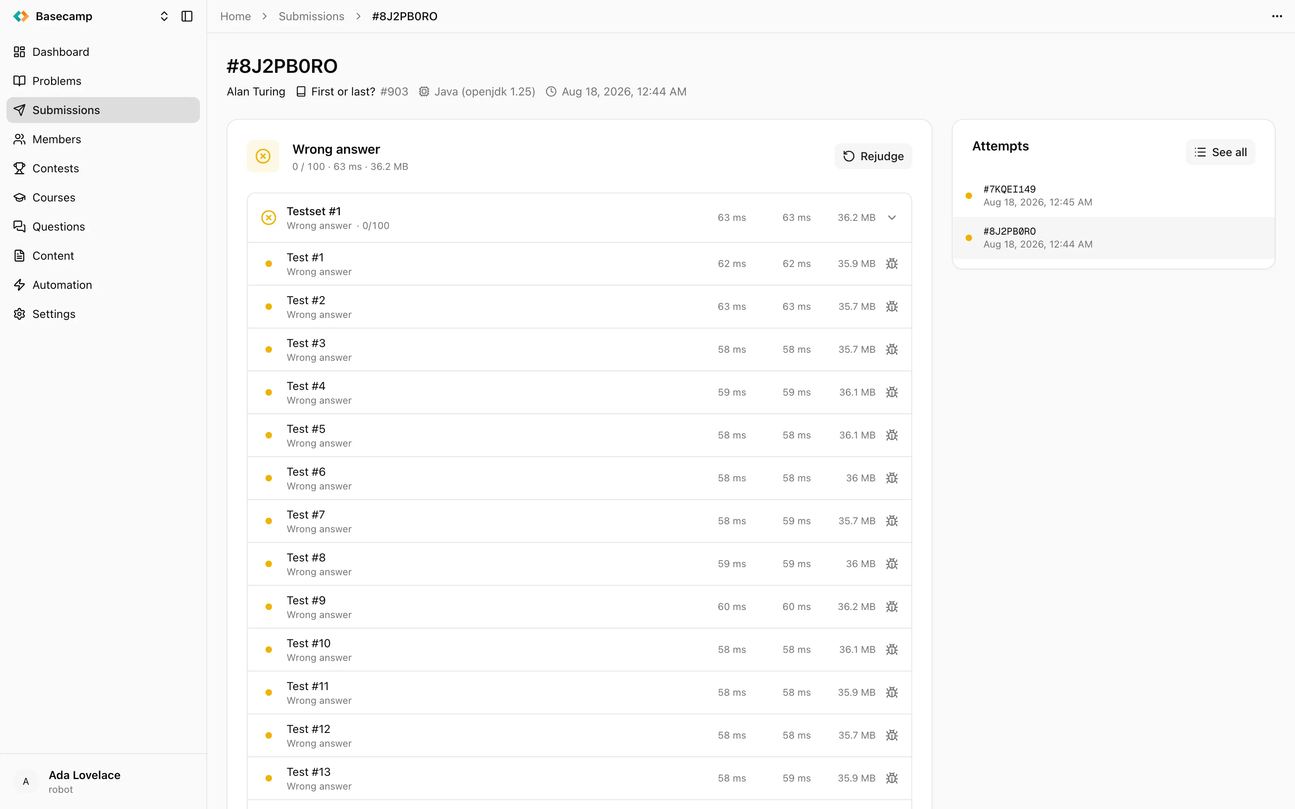Image resolution: width=1295 pixels, height=809 pixels.
Task: Click the Wrong answer verdict icon in header
Action: click(263, 156)
